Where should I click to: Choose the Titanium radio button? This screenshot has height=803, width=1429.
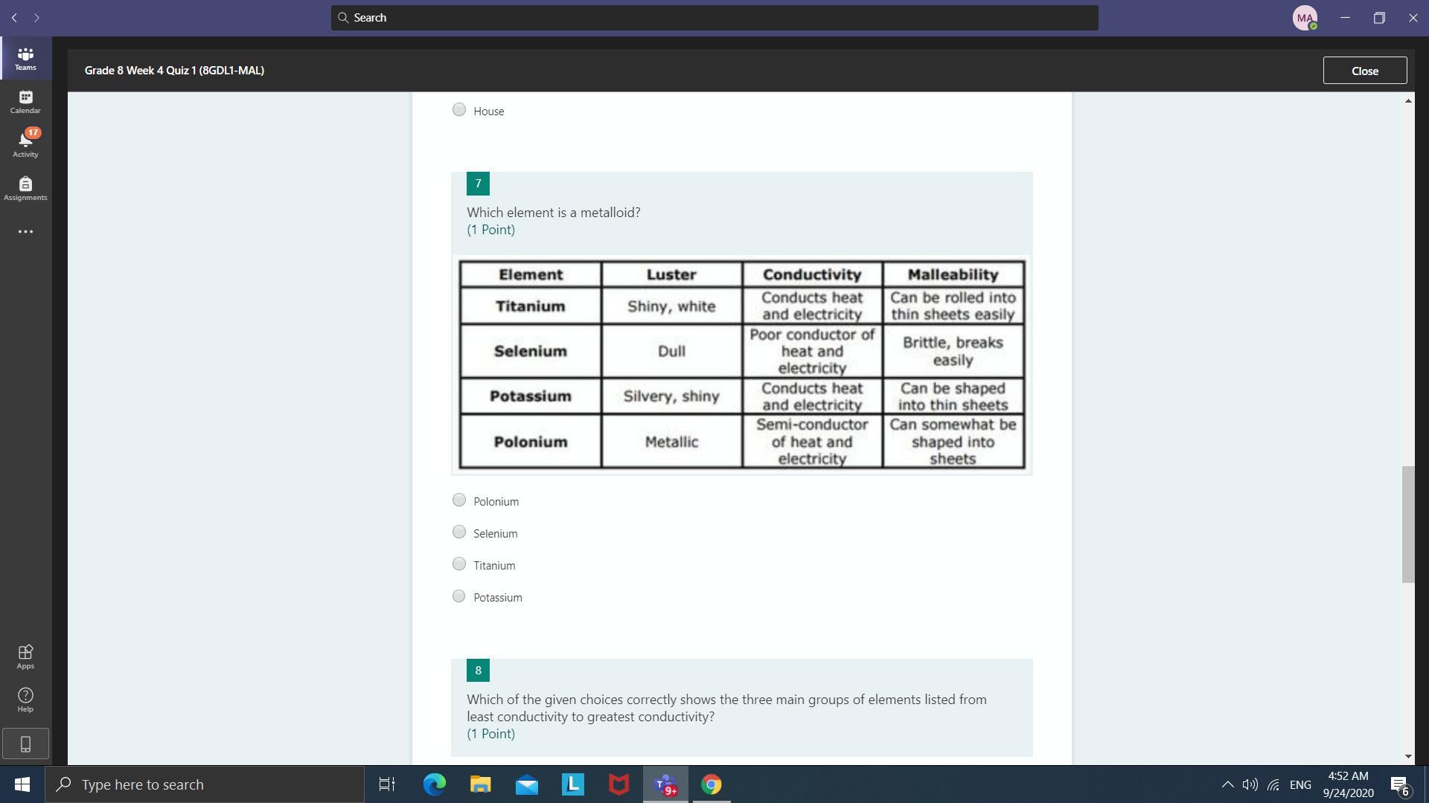coord(459,564)
